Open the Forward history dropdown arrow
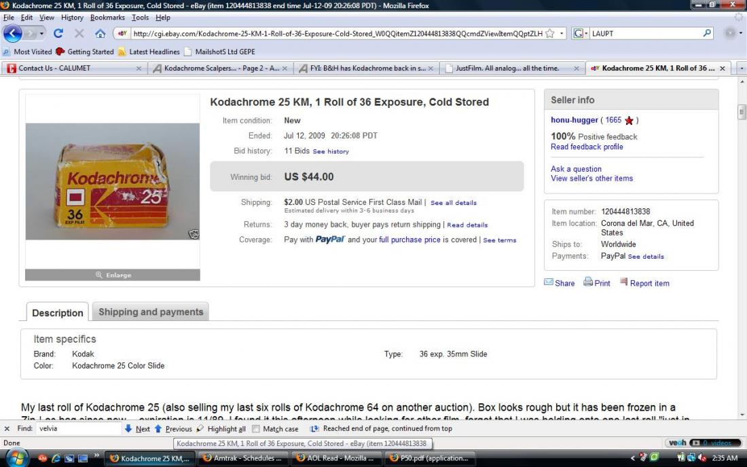 pyautogui.click(x=41, y=33)
